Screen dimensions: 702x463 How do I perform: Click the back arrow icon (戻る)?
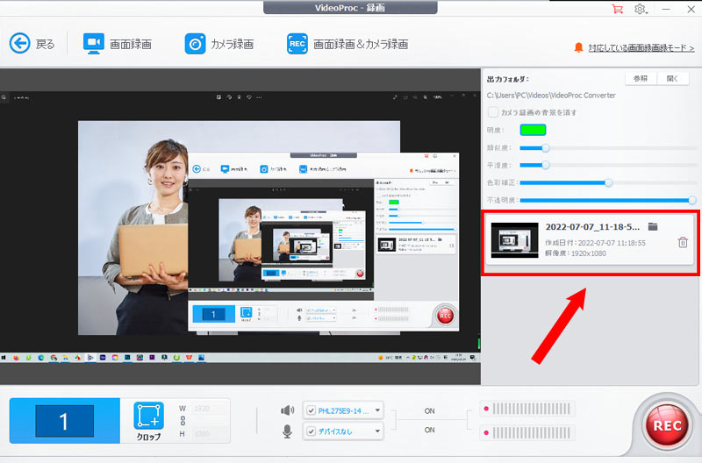coord(21,43)
